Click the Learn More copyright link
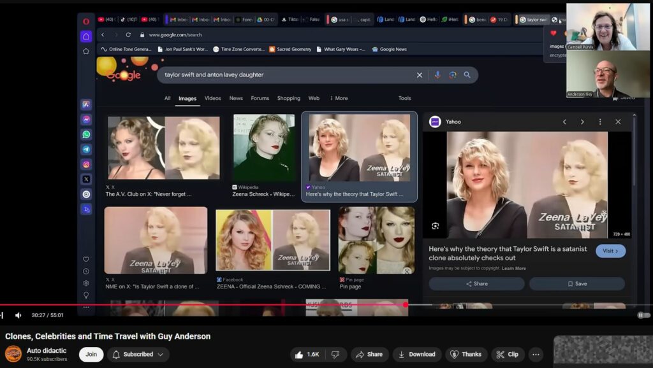This screenshot has width=653, height=368. click(x=513, y=268)
